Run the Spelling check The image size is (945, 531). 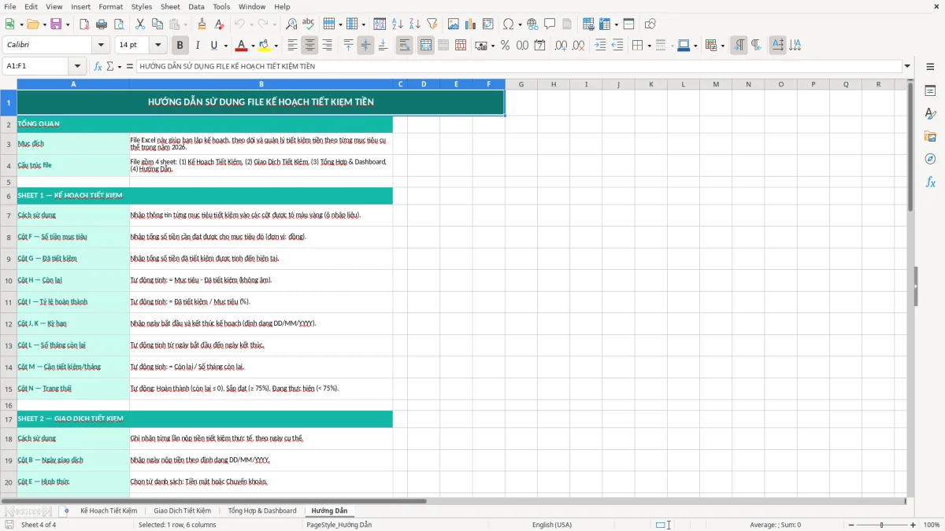(309, 24)
